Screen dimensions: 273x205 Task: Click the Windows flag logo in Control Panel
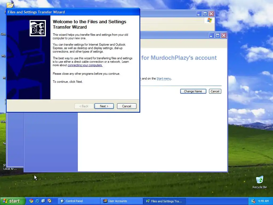(210, 20)
